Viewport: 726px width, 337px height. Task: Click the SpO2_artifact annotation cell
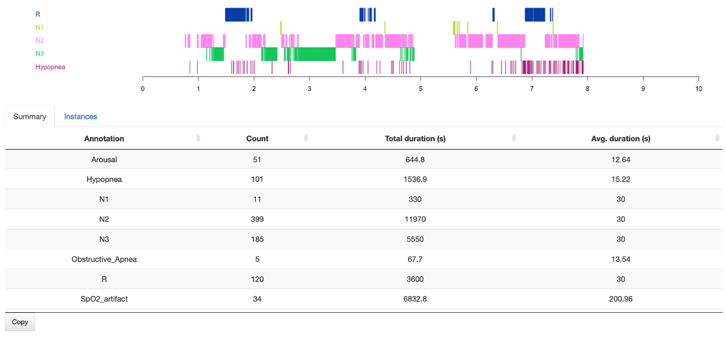click(104, 299)
